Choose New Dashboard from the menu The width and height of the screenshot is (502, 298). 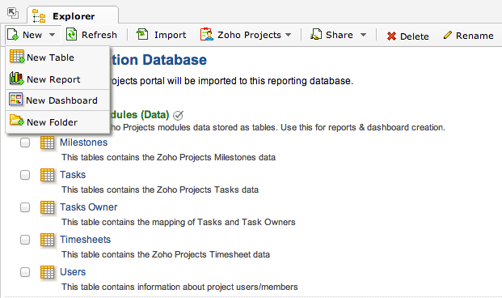pos(57,100)
